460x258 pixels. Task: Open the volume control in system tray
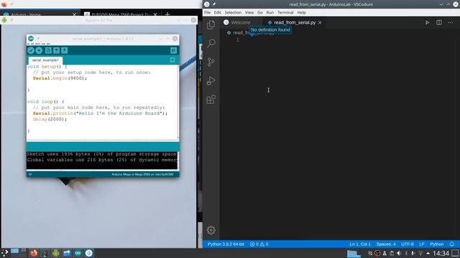pyautogui.click(x=399, y=253)
